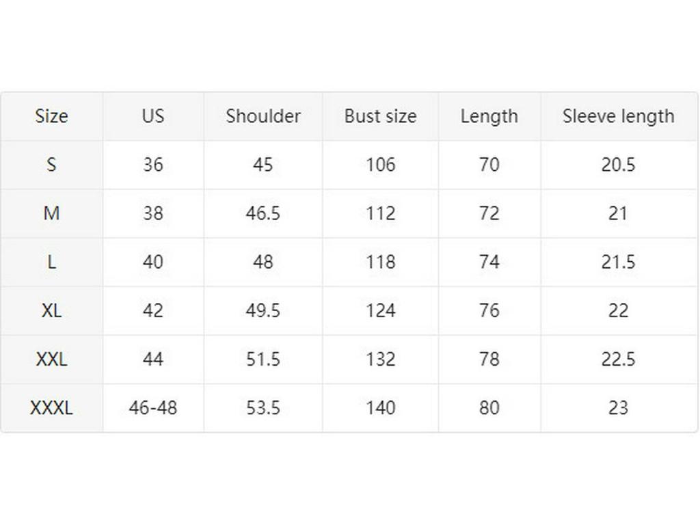Click the Bust size header cell
This screenshot has height=525, width=700.
point(380,116)
